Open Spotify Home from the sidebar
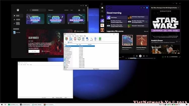The height and width of the screenshot is (106, 189). tap(102, 8)
